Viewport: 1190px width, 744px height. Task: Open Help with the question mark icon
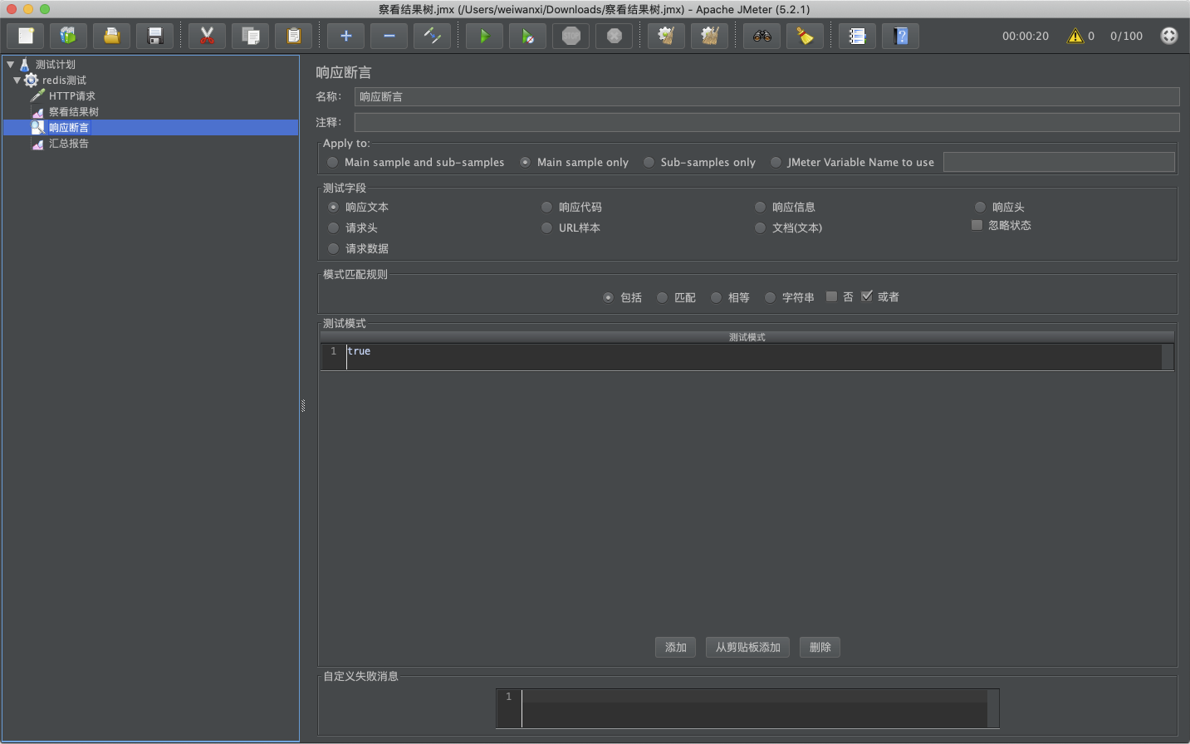click(x=901, y=36)
